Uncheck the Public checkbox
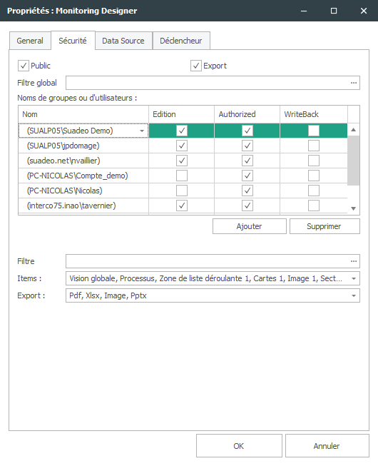 point(24,66)
